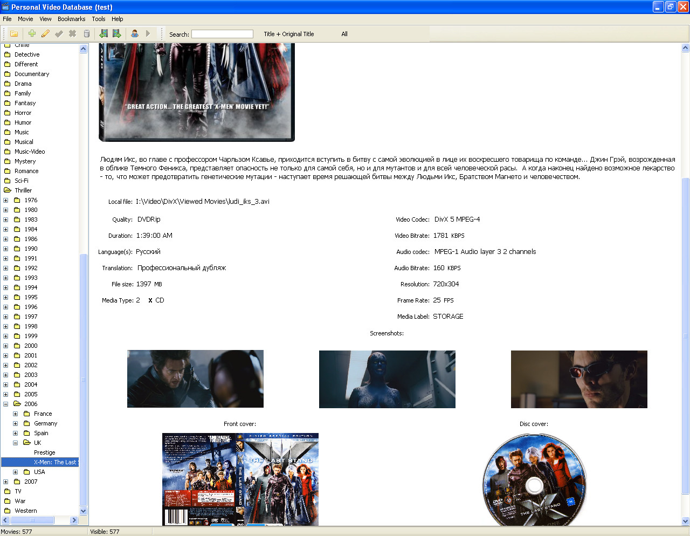The width and height of the screenshot is (690, 536).
Task: Click the pencil edit movie icon
Action: 45,33
